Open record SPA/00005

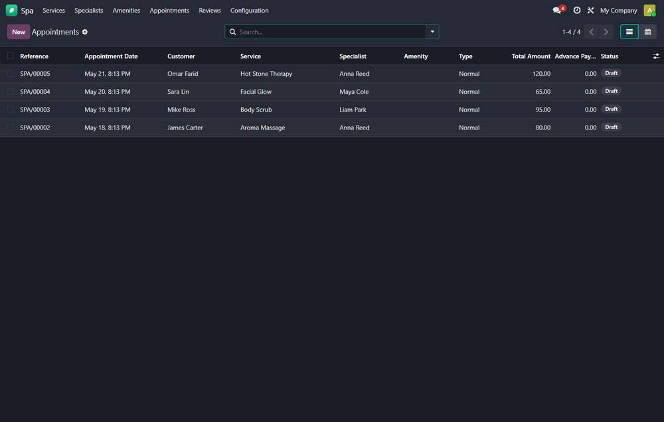(x=35, y=74)
